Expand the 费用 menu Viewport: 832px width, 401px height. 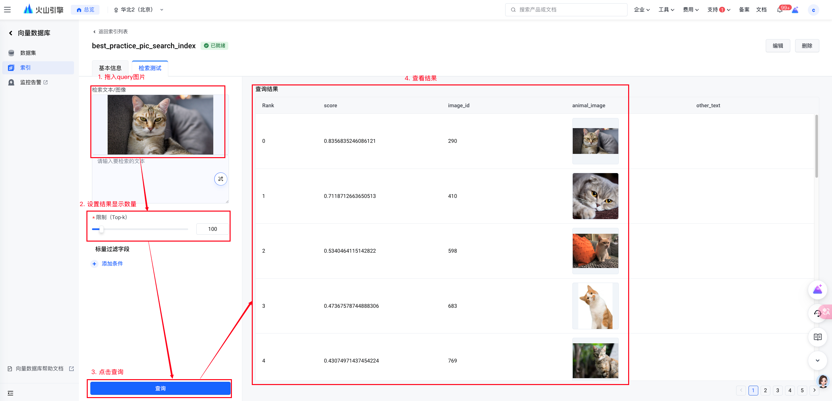click(x=691, y=10)
